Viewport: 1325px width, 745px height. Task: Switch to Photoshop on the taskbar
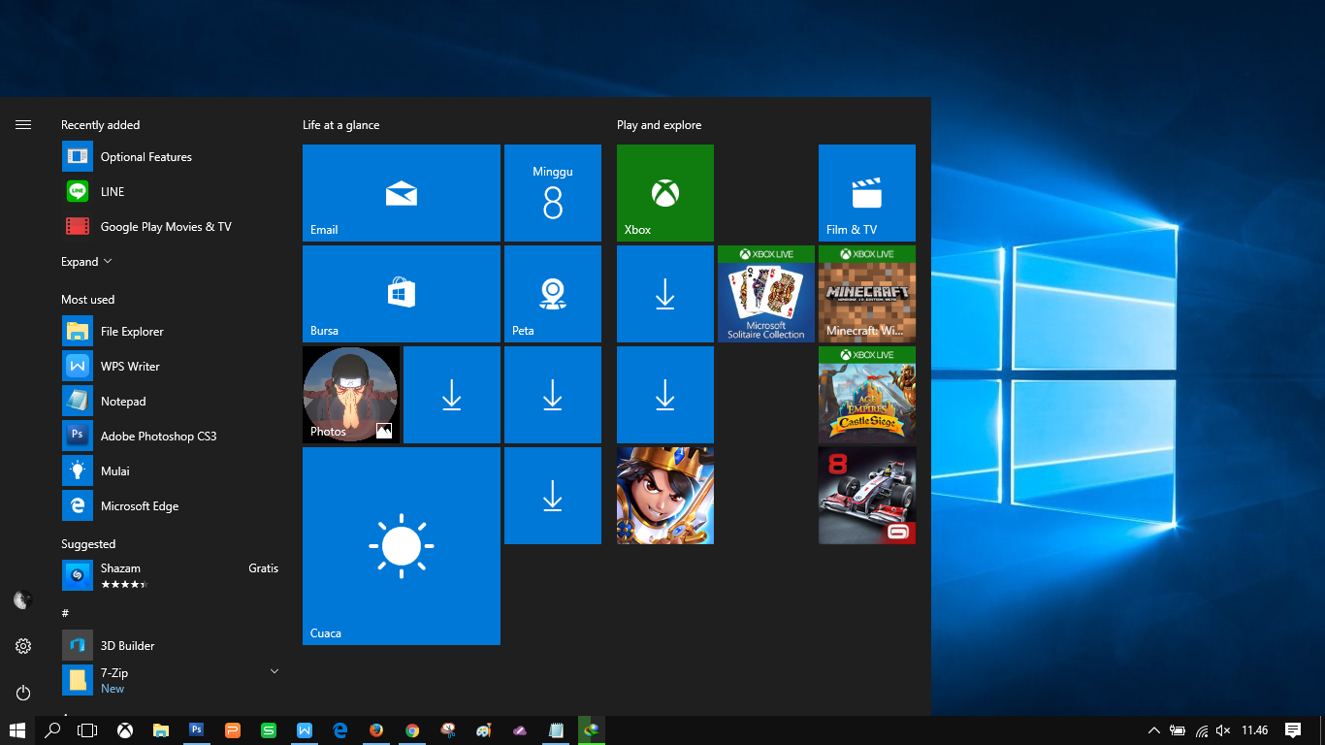(197, 730)
